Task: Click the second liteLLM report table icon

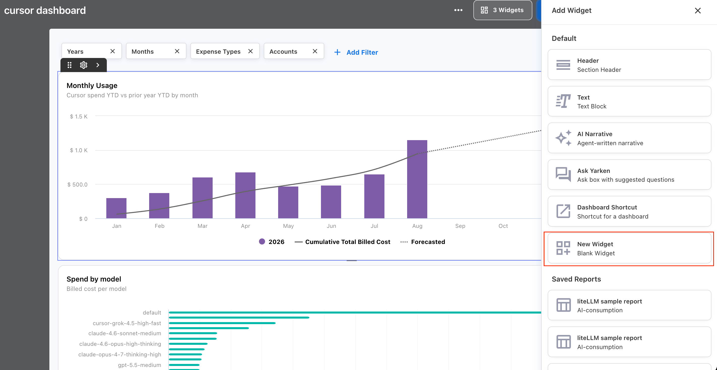Action: pyautogui.click(x=563, y=342)
